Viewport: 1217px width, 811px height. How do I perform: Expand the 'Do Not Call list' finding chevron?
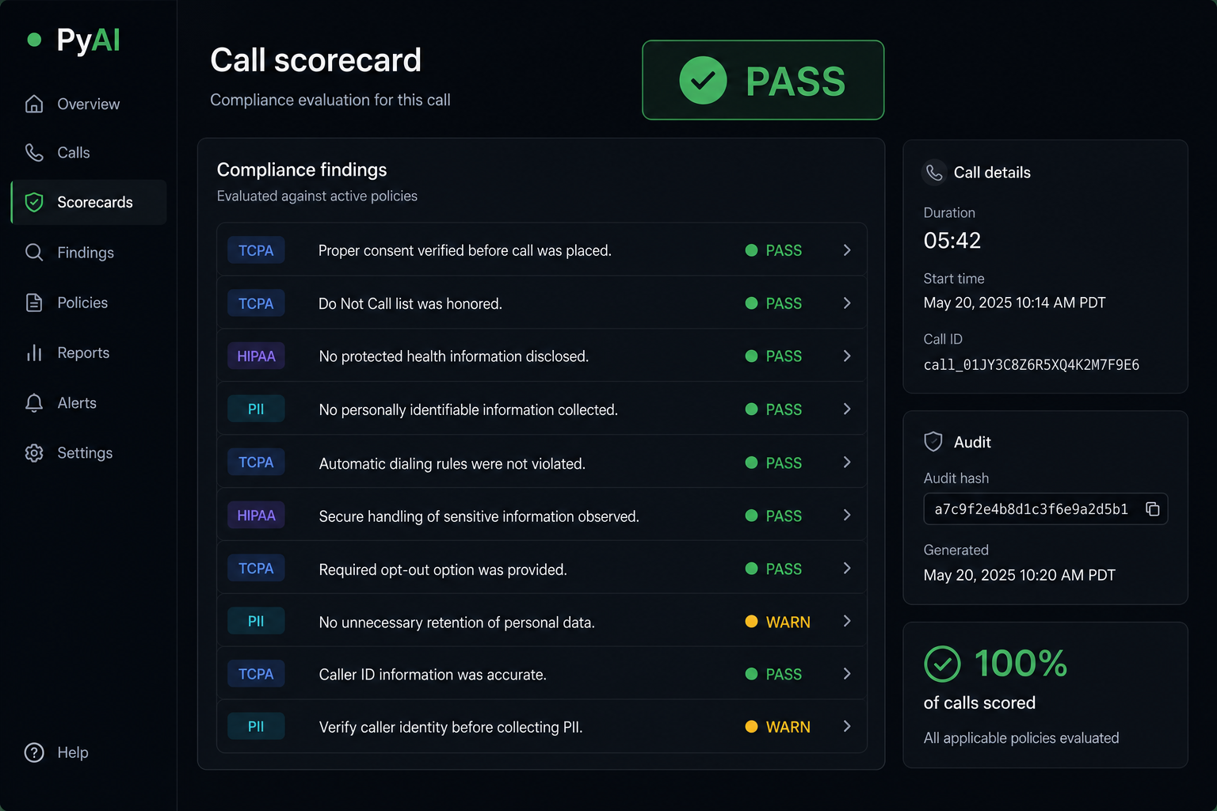pyautogui.click(x=847, y=303)
